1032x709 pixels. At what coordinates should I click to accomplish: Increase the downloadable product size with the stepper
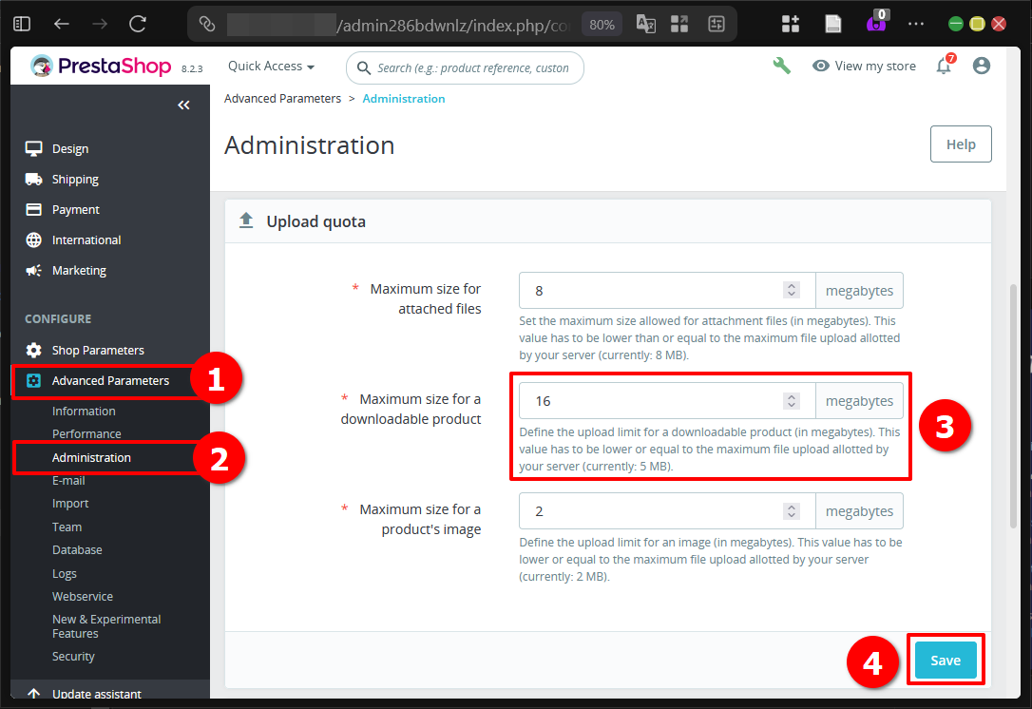(x=792, y=394)
